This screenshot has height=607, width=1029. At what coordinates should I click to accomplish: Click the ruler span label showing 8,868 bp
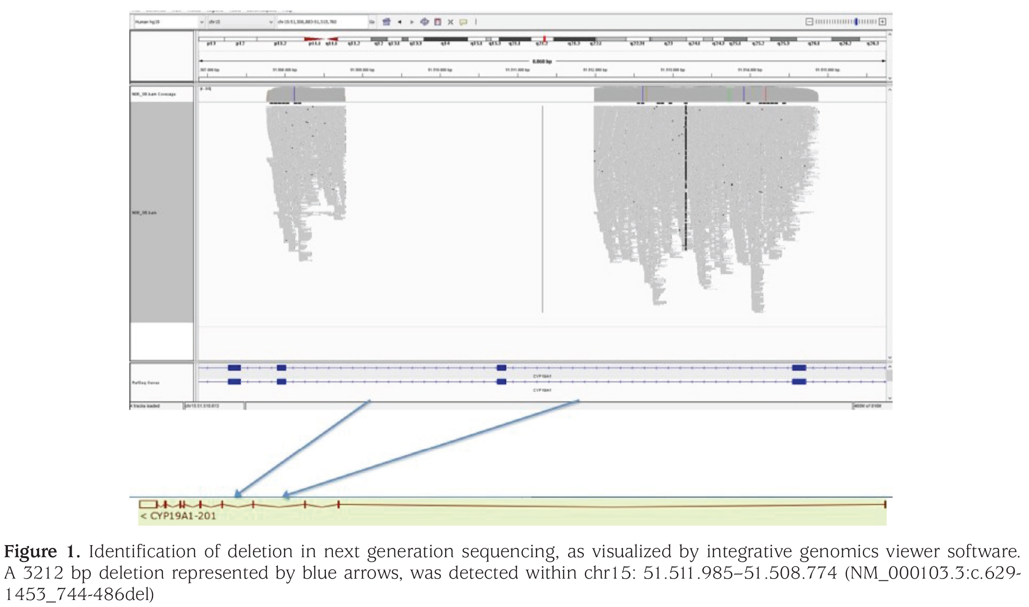(x=542, y=61)
